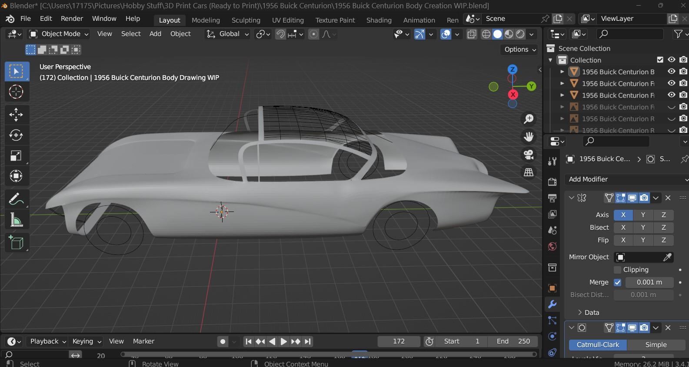Open the Edit menu

(x=46, y=19)
